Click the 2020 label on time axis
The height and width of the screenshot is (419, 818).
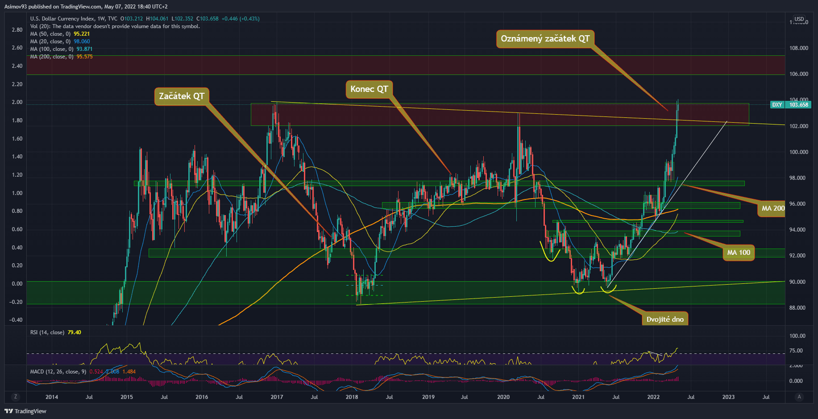coord(503,397)
